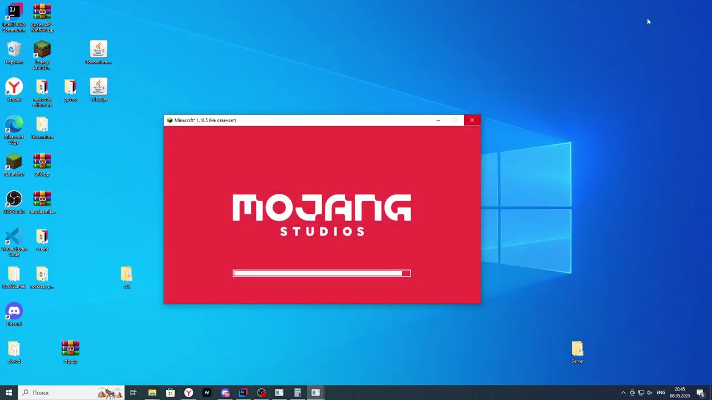Click the Minecraft loading progress bar

click(322, 273)
